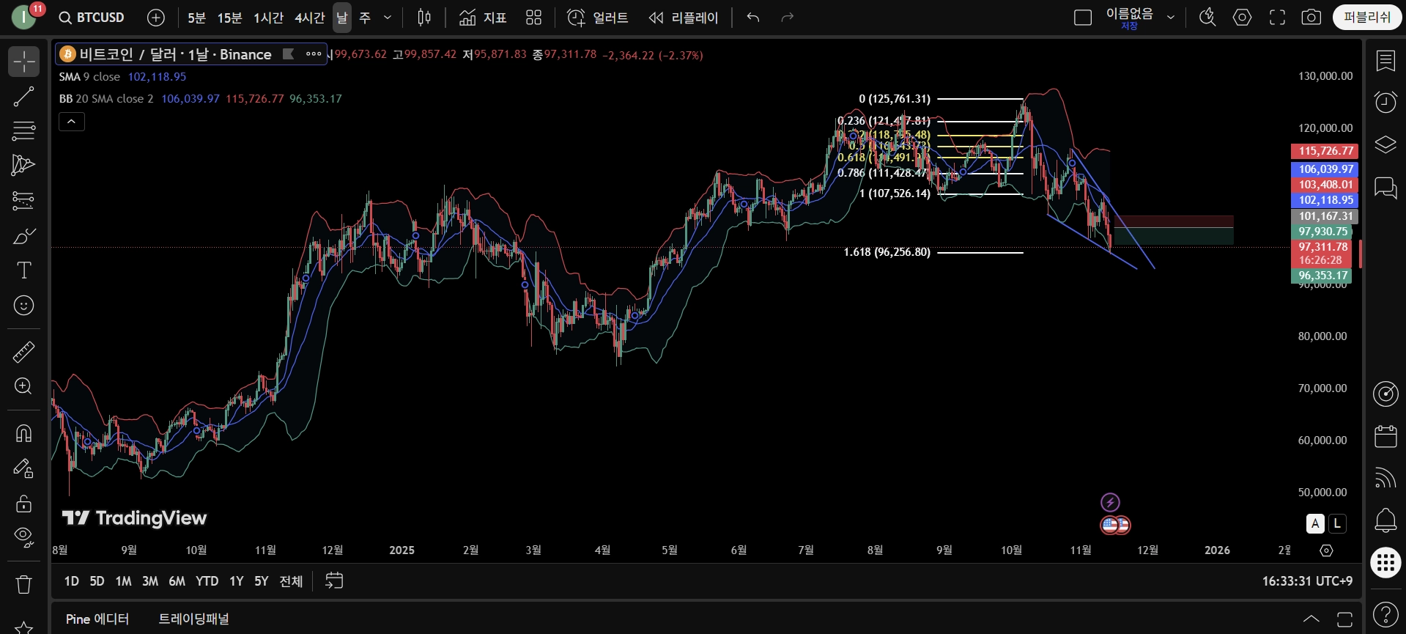Open the notifications bell panel
Screen dimensions: 1406x634
coord(1385,520)
